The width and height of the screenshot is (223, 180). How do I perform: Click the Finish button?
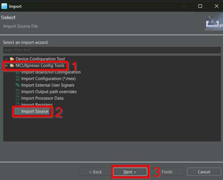pyautogui.click(x=167, y=172)
